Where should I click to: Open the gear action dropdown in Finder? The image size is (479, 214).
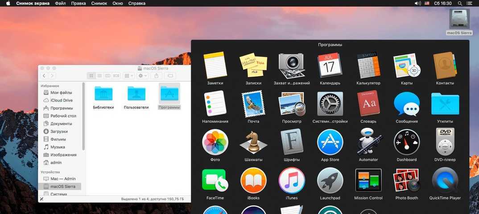point(143,76)
